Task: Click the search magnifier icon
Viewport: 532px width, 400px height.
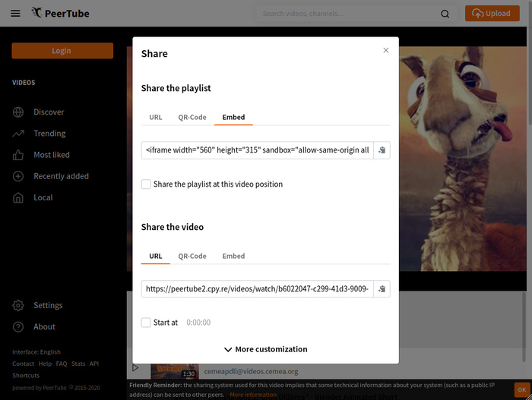Action: pos(445,14)
